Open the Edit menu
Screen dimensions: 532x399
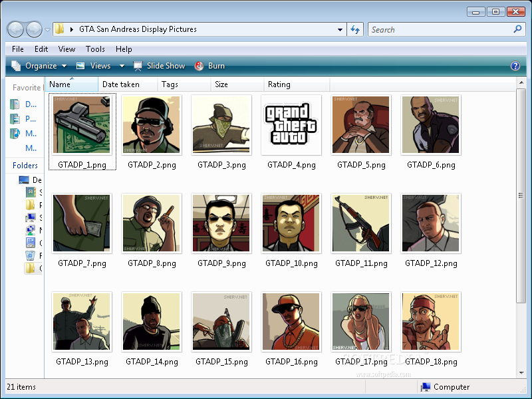pyautogui.click(x=41, y=49)
